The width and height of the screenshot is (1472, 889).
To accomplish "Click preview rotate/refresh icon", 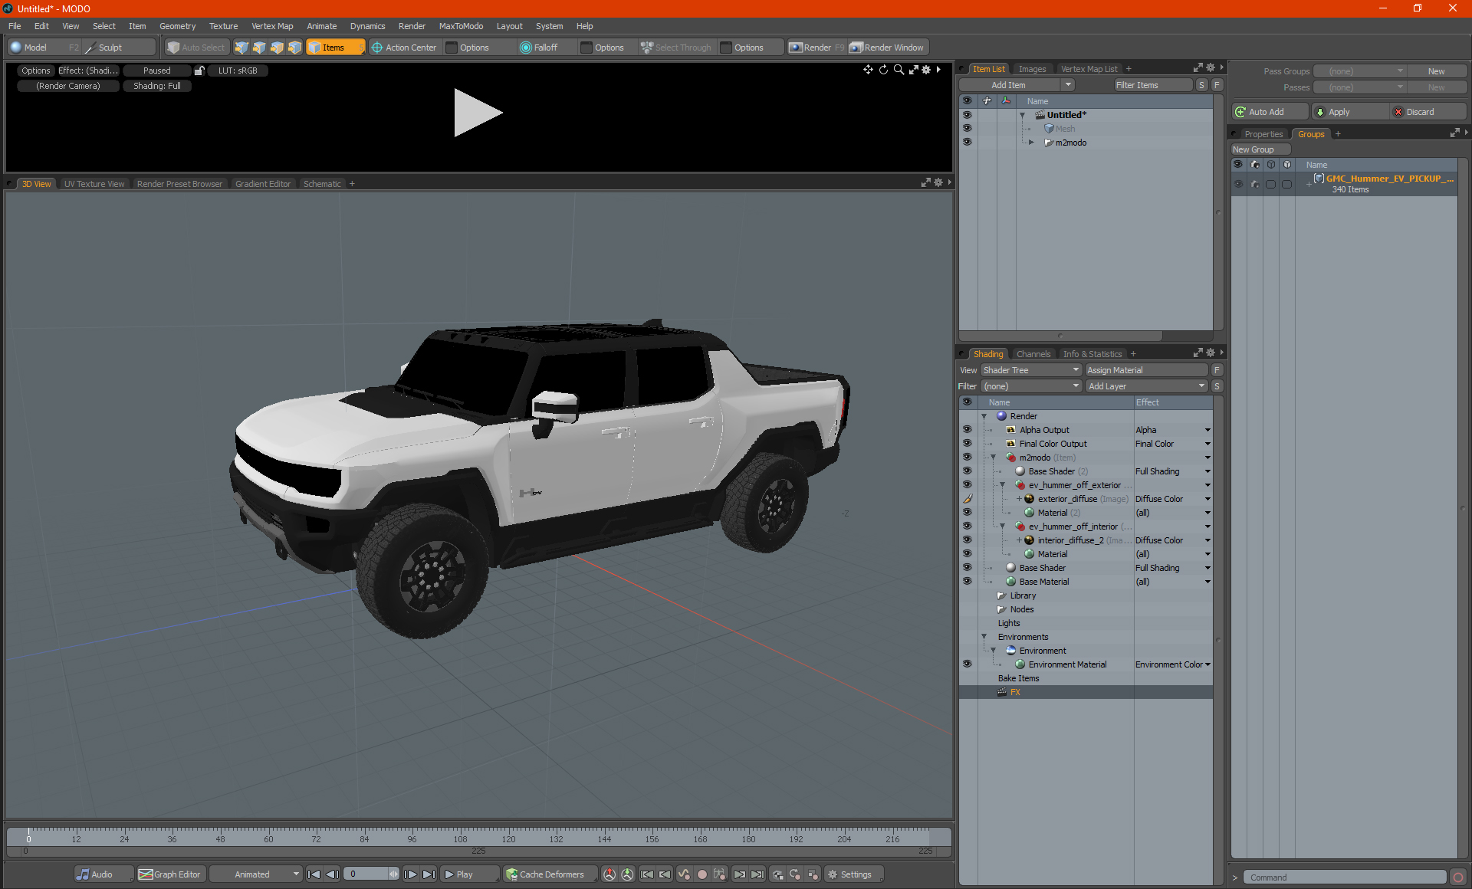I will [883, 70].
